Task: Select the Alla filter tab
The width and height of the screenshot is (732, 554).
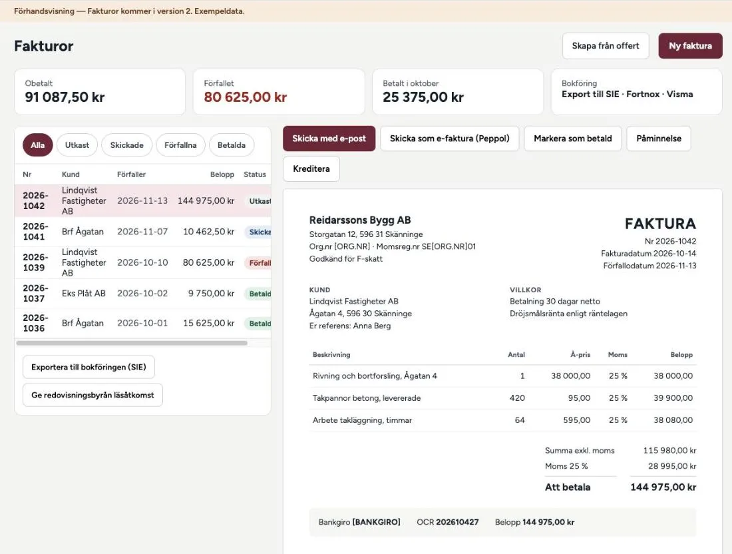Action: (x=38, y=144)
